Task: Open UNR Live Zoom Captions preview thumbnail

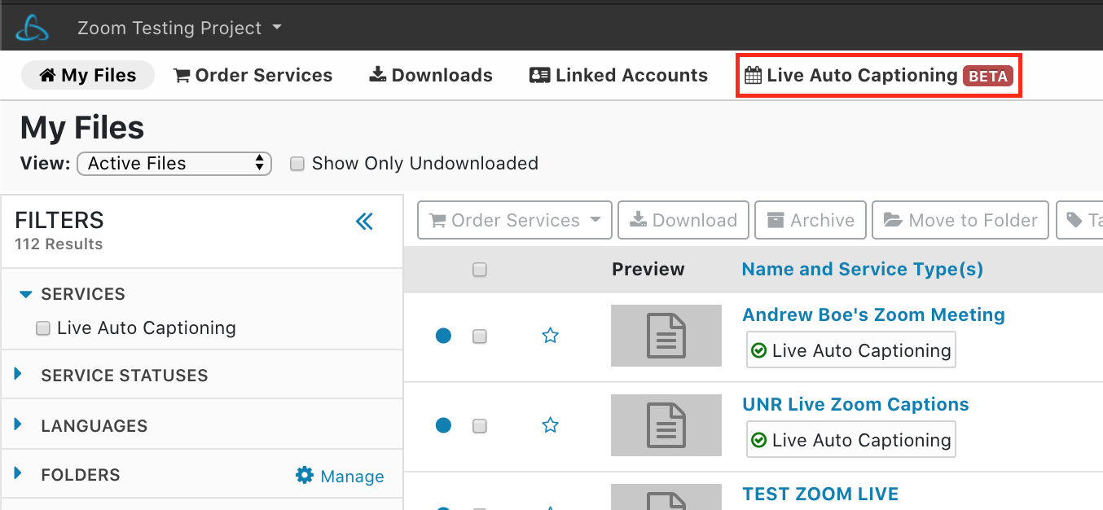Action: [x=666, y=425]
